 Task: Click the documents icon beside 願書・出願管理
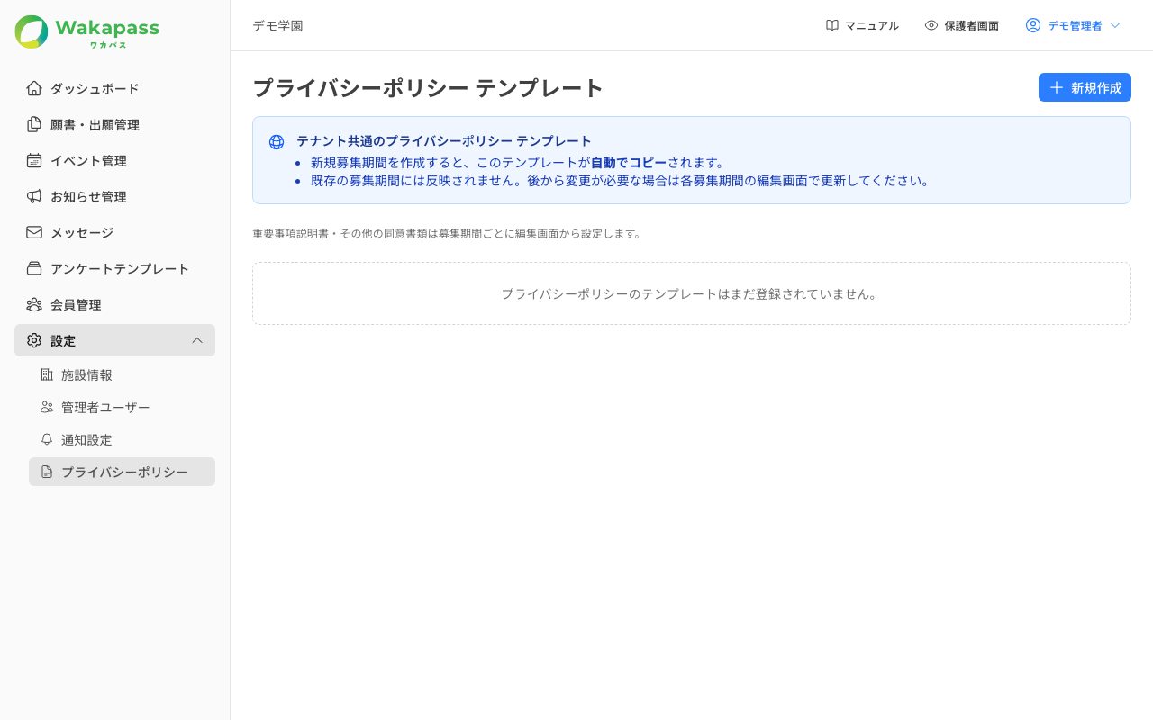click(x=34, y=124)
